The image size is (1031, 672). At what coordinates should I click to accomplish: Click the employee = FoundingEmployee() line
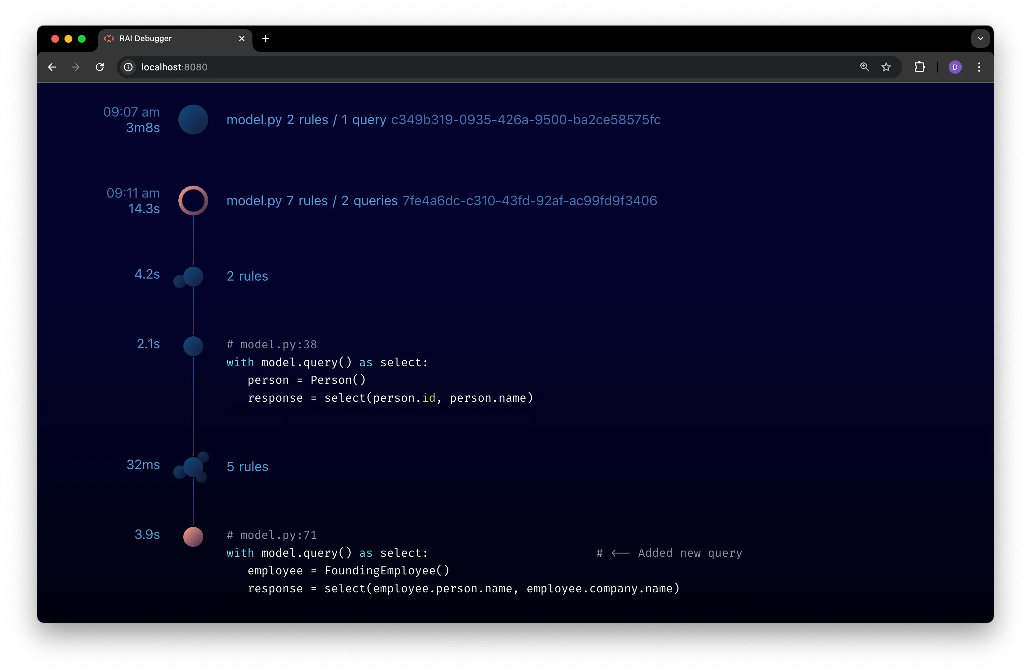point(349,571)
